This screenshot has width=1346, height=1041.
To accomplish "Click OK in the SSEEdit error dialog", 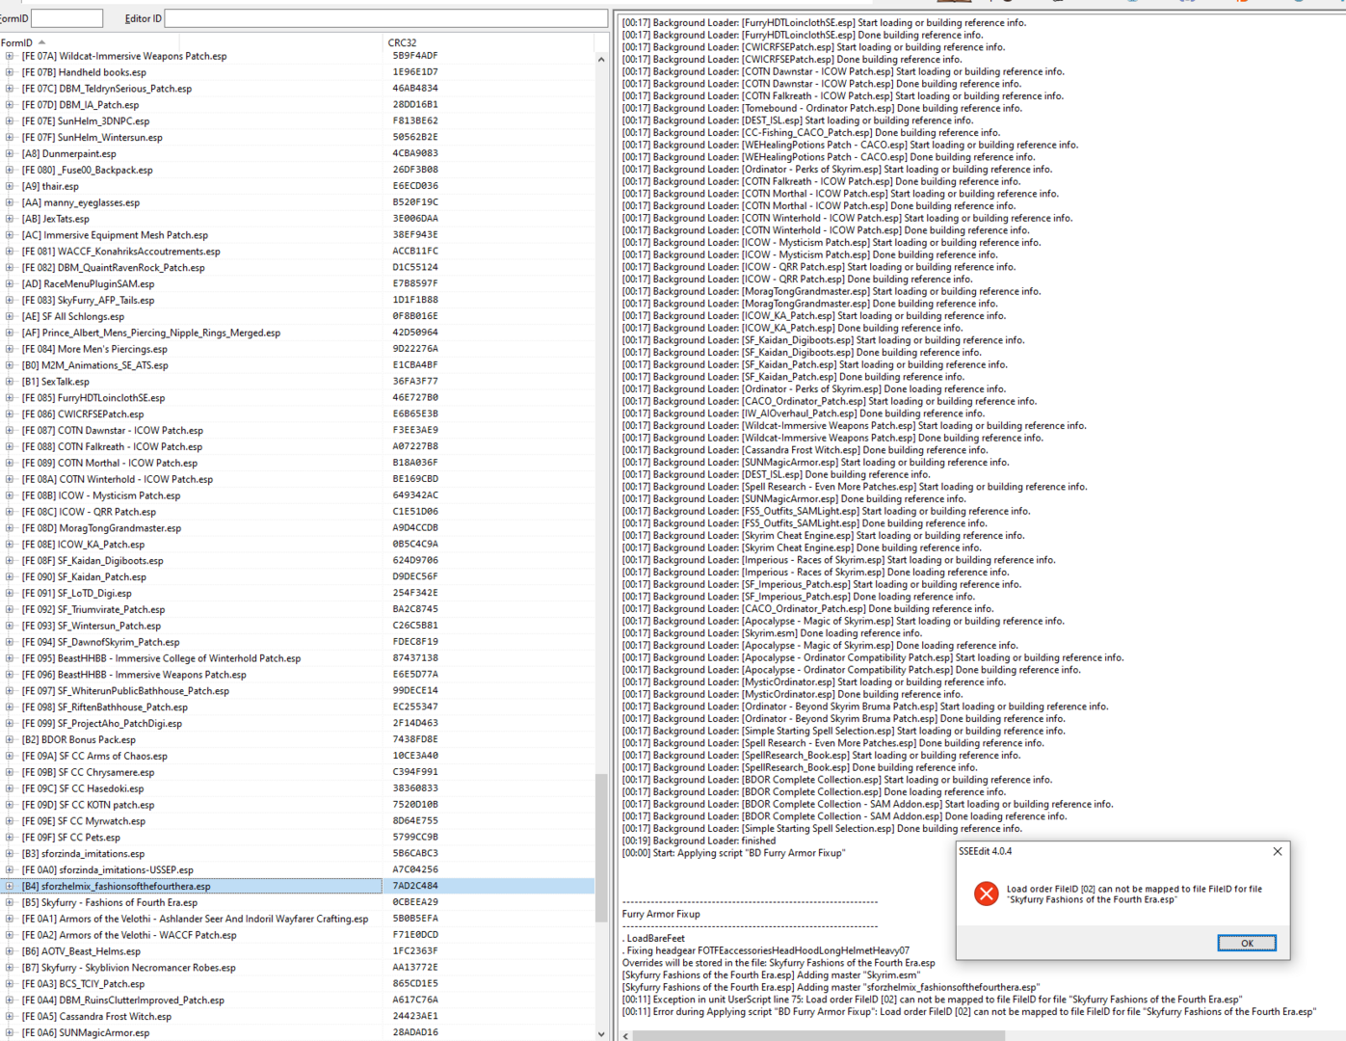I will click(1246, 943).
